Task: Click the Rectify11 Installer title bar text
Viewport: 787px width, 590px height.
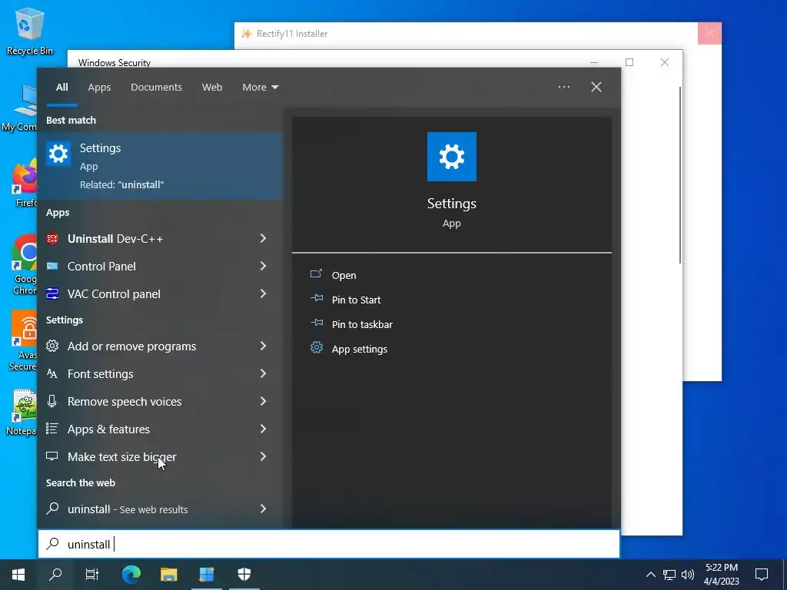Action: tap(291, 34)
